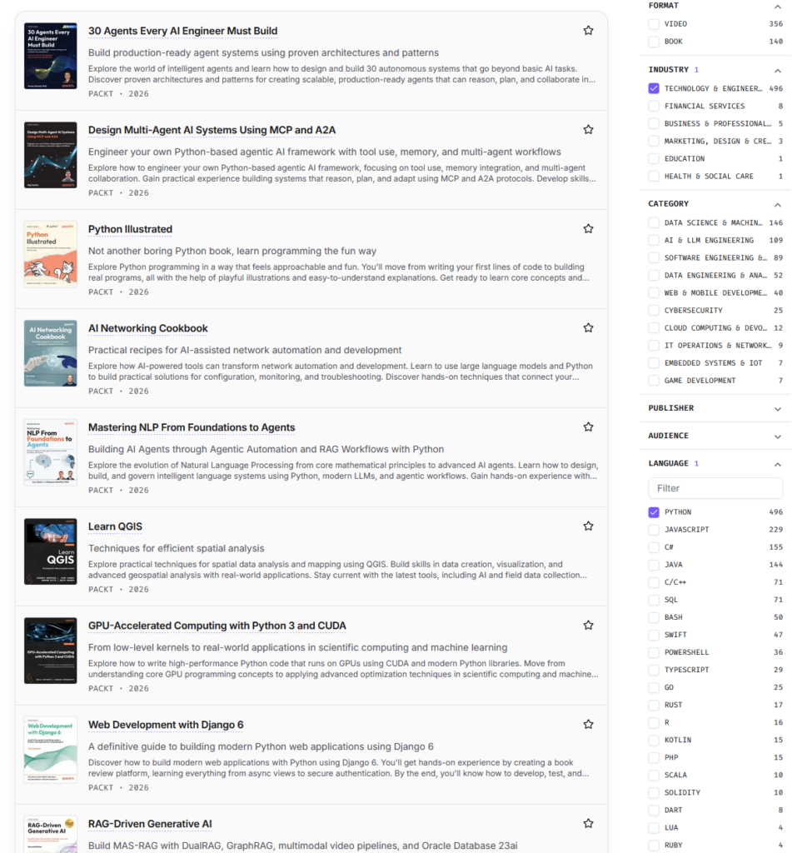The image size is (792, 853).
Task: Enable the Swift language filter
Action: (654, 634)
